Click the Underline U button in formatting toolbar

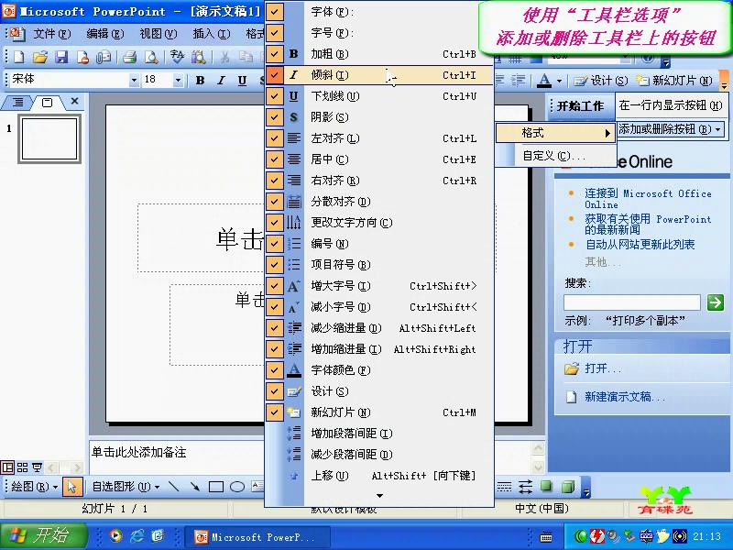tap(242, 81)
